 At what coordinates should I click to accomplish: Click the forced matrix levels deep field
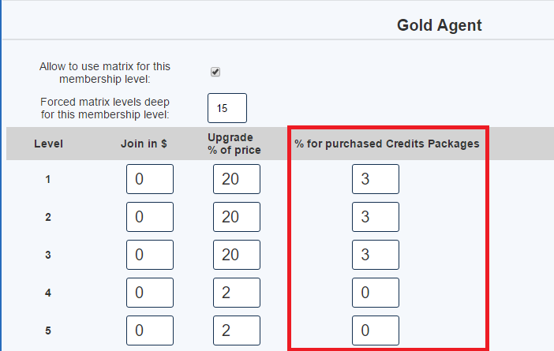pos(227,108)
